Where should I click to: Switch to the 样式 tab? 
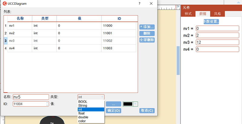pos(188,14)
